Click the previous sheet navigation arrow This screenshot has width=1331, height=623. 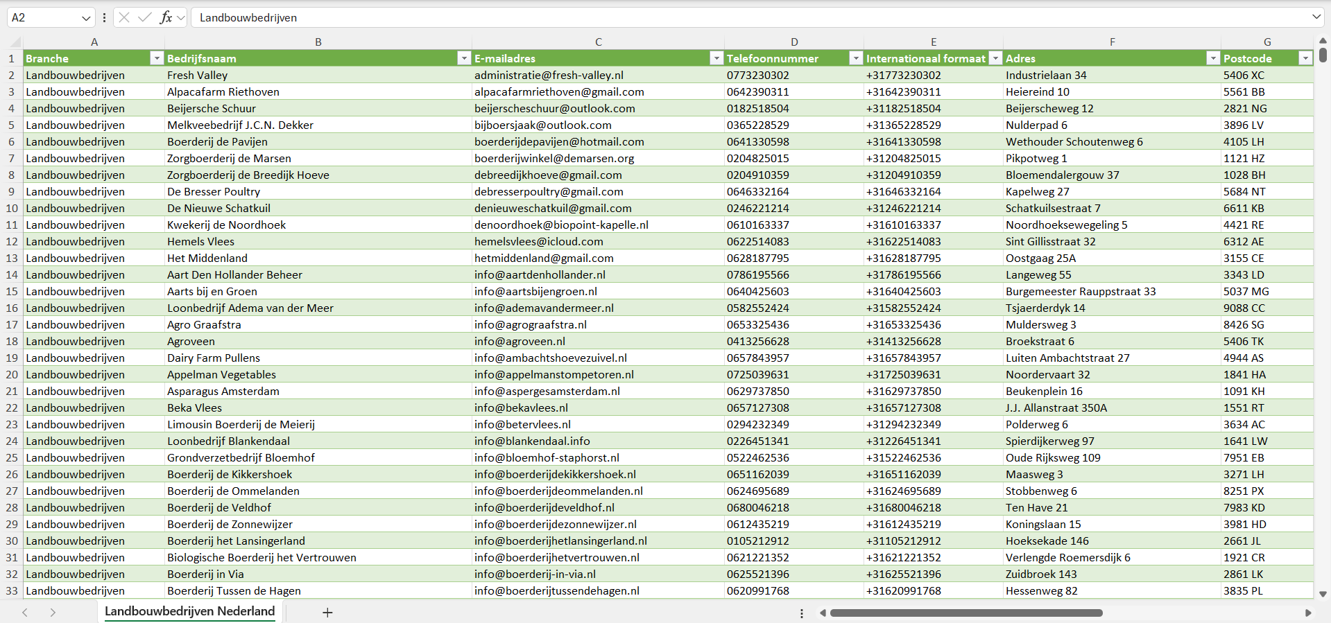[x=25, y=613]
